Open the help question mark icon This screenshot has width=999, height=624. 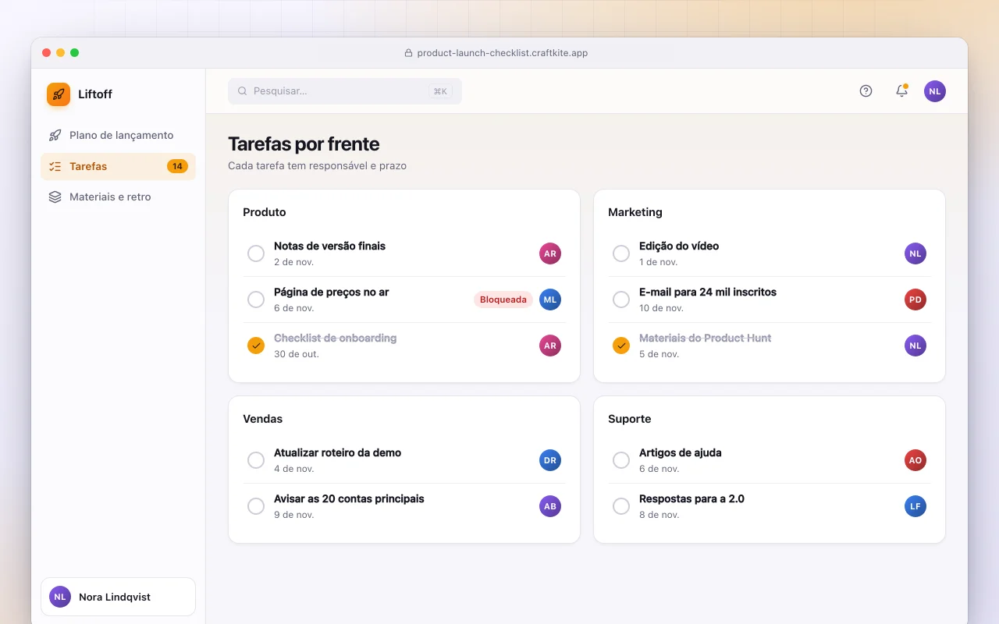click(866, 91)
